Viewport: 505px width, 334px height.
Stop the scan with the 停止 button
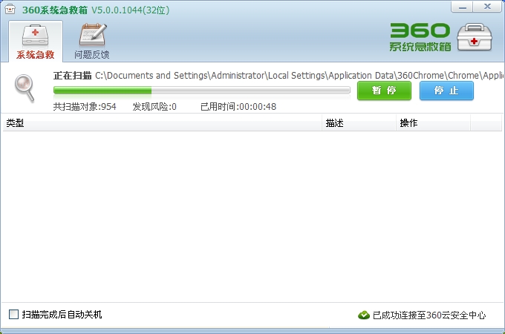[x=446, y=91]
